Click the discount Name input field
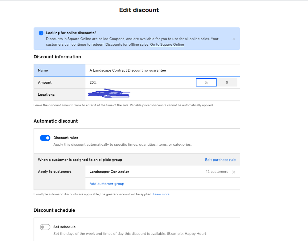 point(162,70)
